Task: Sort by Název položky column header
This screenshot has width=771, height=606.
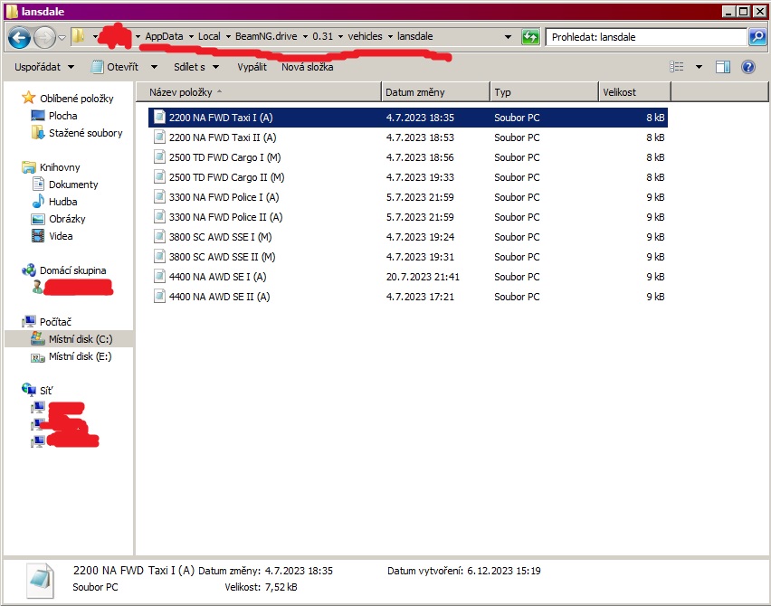Action: 259,92
